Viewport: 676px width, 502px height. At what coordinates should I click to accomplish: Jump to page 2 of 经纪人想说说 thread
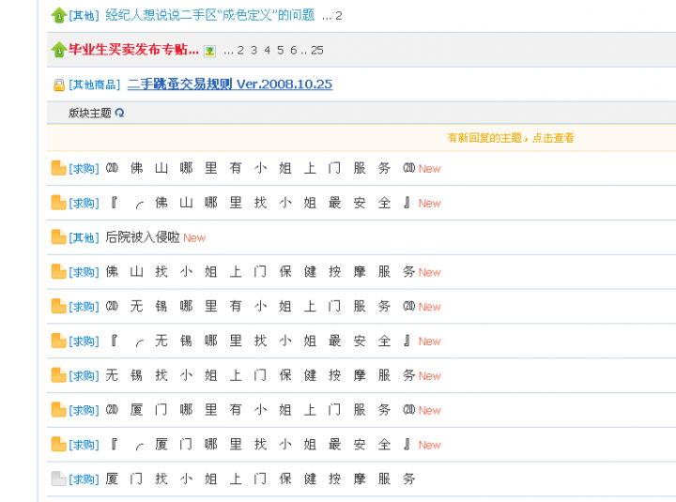tap(339, 15)
